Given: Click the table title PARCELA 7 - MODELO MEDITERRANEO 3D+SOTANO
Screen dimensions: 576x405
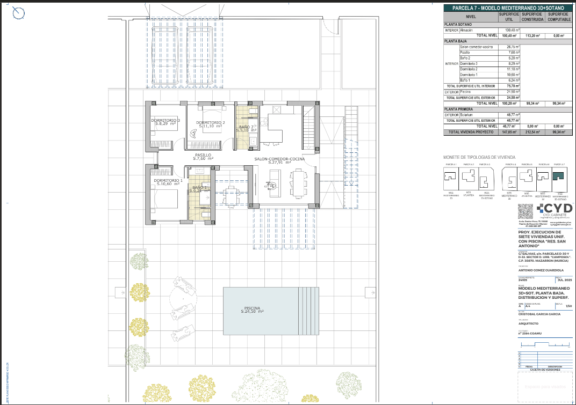Looking at the screenshot, I should [x=508, y=8].
